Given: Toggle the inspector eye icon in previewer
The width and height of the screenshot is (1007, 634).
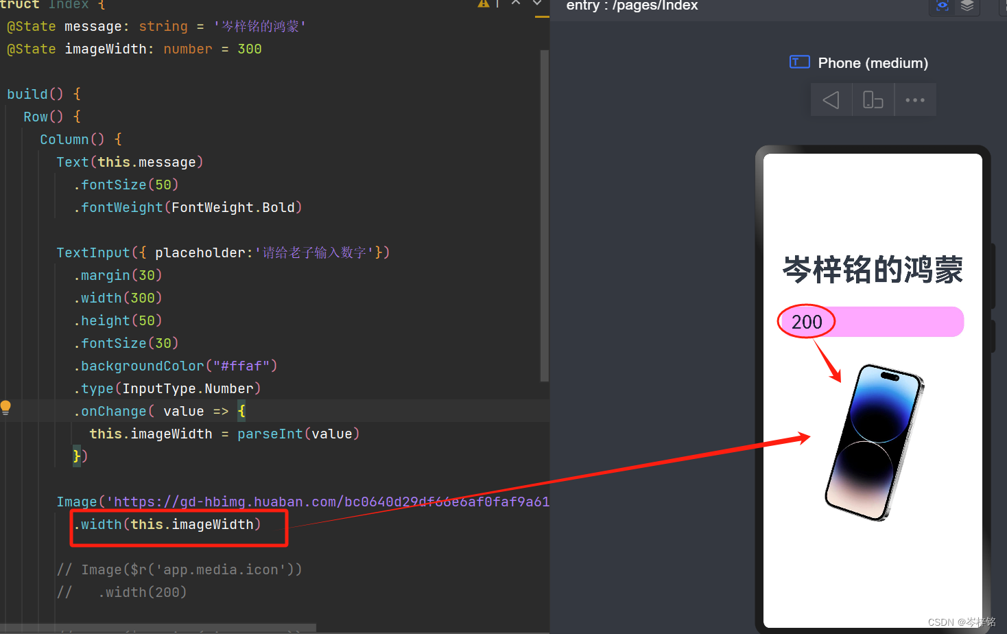Looking at the screenshot, I should pyautogui.click(x=943, y=5).
